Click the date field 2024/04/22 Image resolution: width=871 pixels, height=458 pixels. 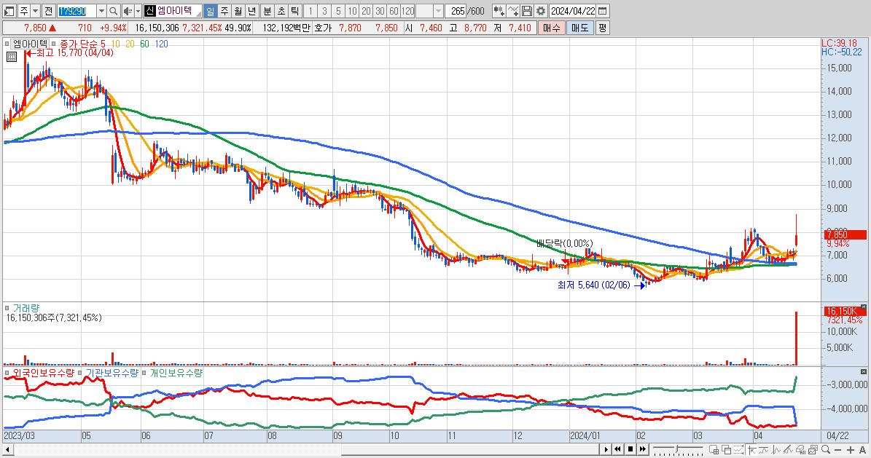(x=573, y=11)
